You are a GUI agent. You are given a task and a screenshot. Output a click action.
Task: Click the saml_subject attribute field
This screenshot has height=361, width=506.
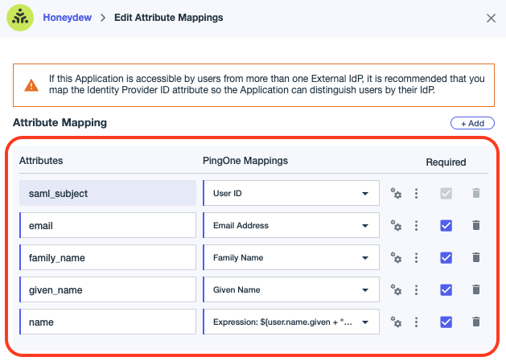point(108,193)
